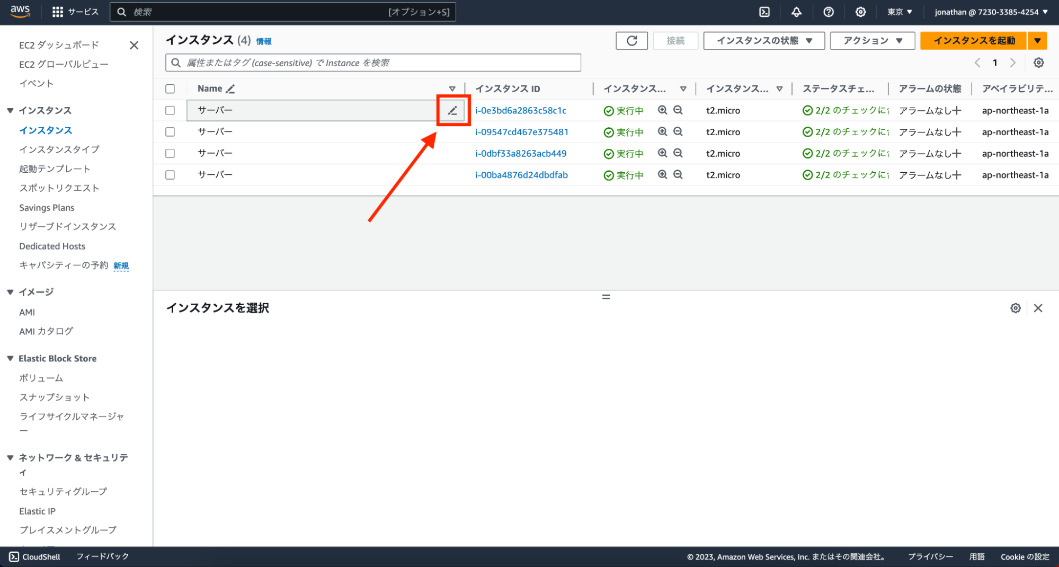Screen dimensions: 1059x567
Task: Open the アクション dropdown
Action: tap(873, 41)
